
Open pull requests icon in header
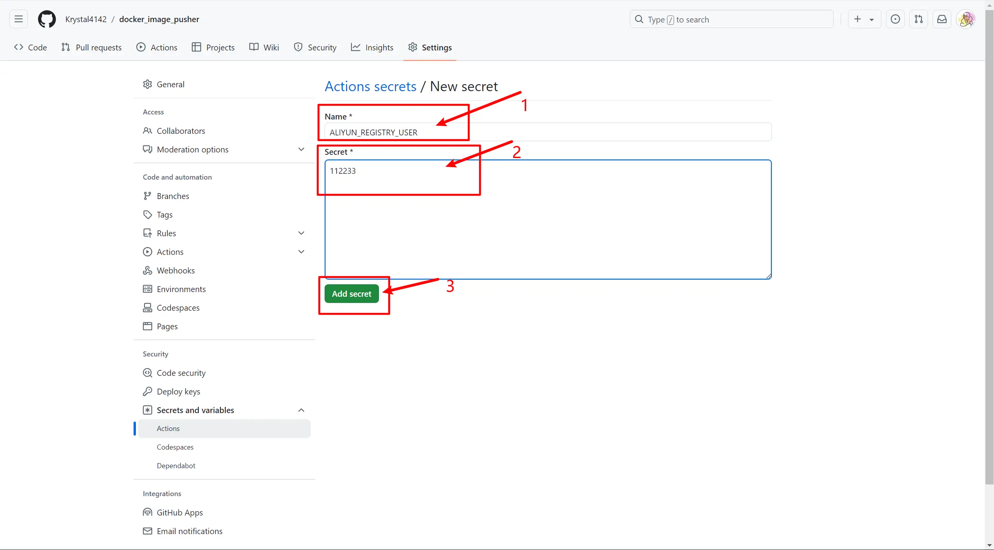[x=918, y=19]
